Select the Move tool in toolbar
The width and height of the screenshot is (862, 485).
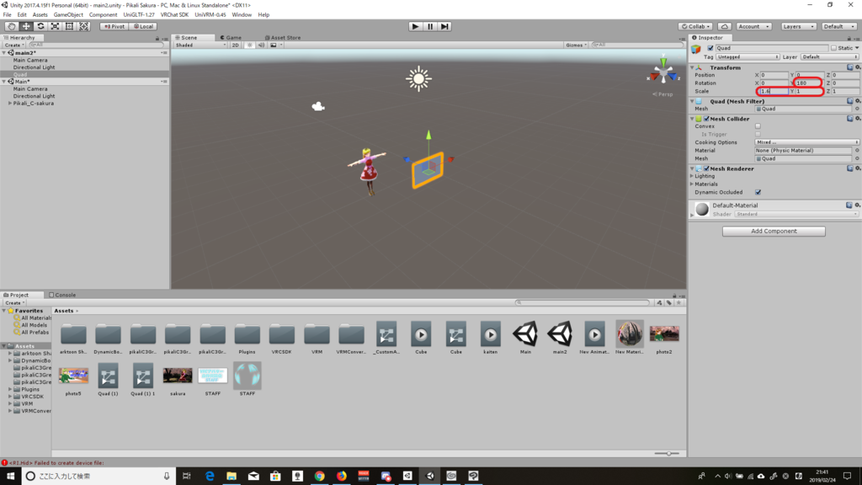pyautogui.click(x=26, y=26)
